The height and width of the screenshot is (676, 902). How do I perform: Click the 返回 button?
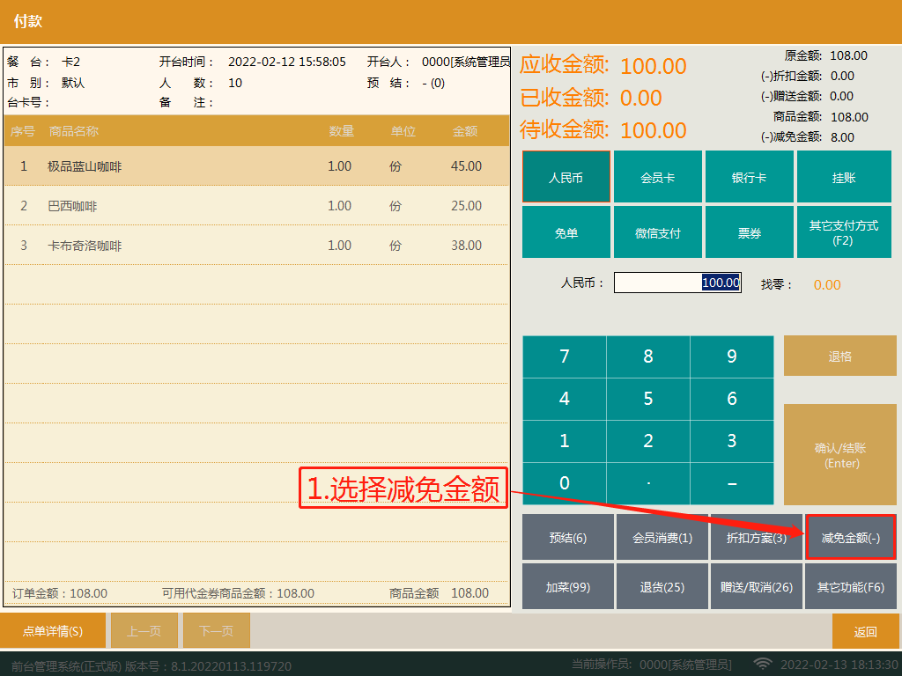coord(865,632)
